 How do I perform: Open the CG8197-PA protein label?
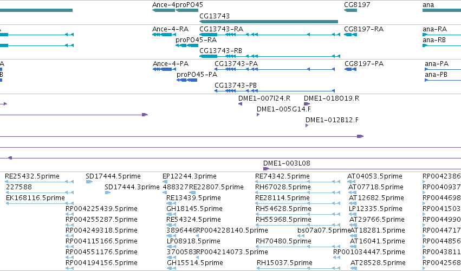364,64
